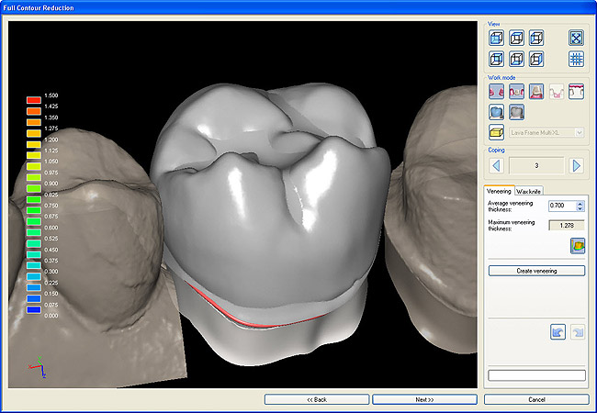Open the Lava Frame Multi XL dropdown
Screen dimensions: 597x413
tap(547, 133)
